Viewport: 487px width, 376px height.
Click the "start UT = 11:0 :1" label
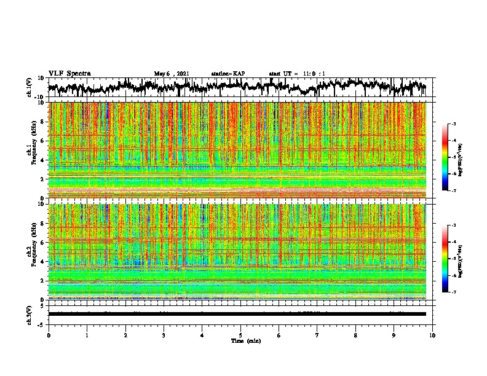(297, 74)
